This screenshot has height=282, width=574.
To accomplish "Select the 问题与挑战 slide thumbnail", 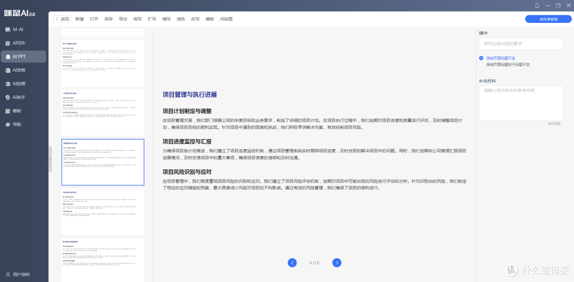I will pos(103,212).
